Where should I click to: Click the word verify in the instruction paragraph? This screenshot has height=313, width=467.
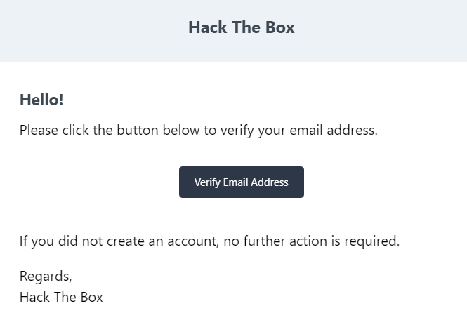[x=237, y=131]
